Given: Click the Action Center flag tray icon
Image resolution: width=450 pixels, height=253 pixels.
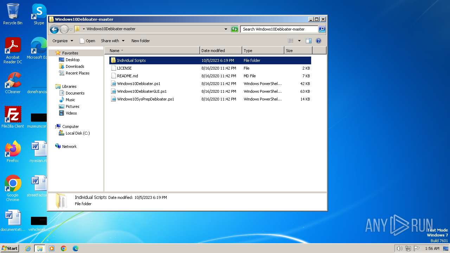Looking at the screenshot, I should point(417,248).
